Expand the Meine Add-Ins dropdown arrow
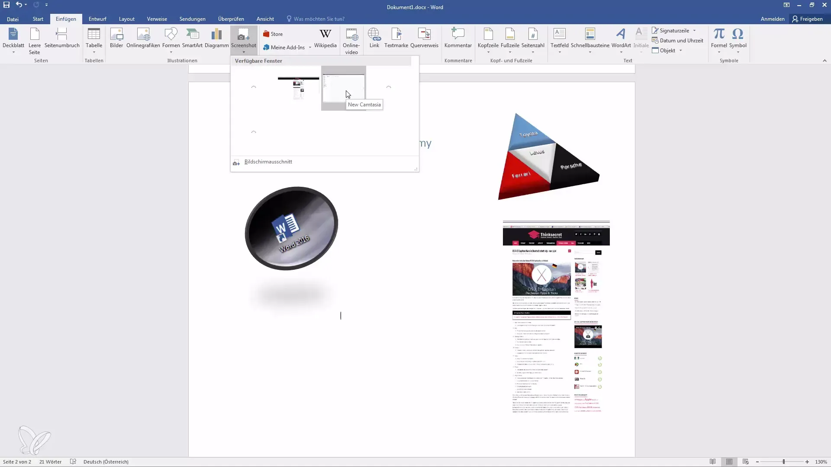 click(x=310, y=48)
